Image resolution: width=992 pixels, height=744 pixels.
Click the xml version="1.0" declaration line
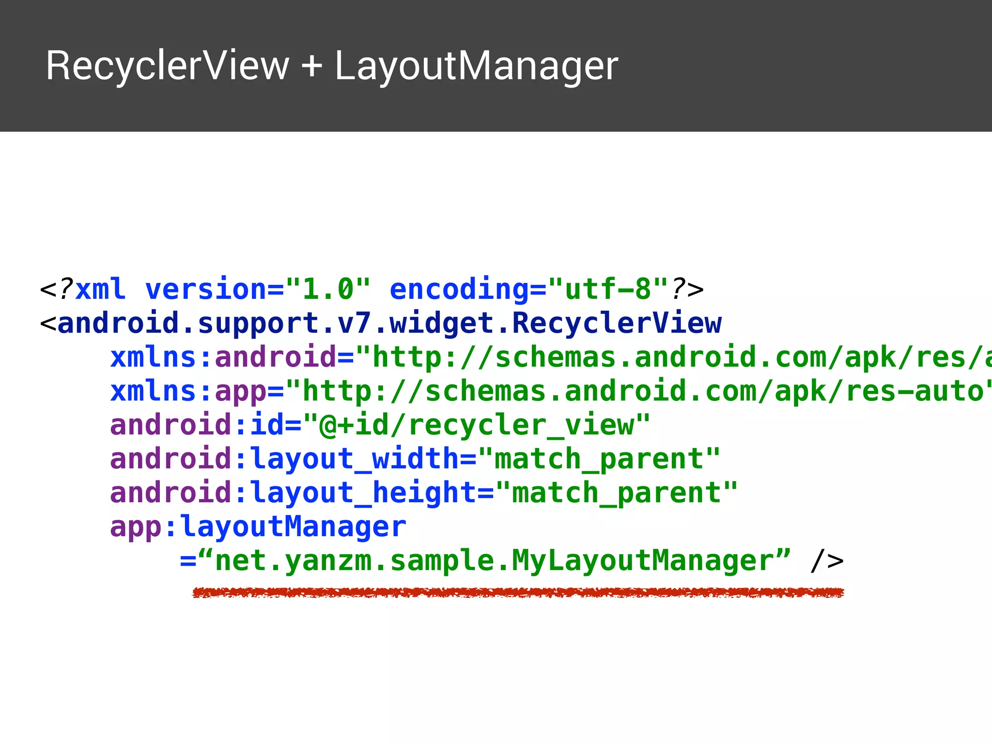coord(372,289)
